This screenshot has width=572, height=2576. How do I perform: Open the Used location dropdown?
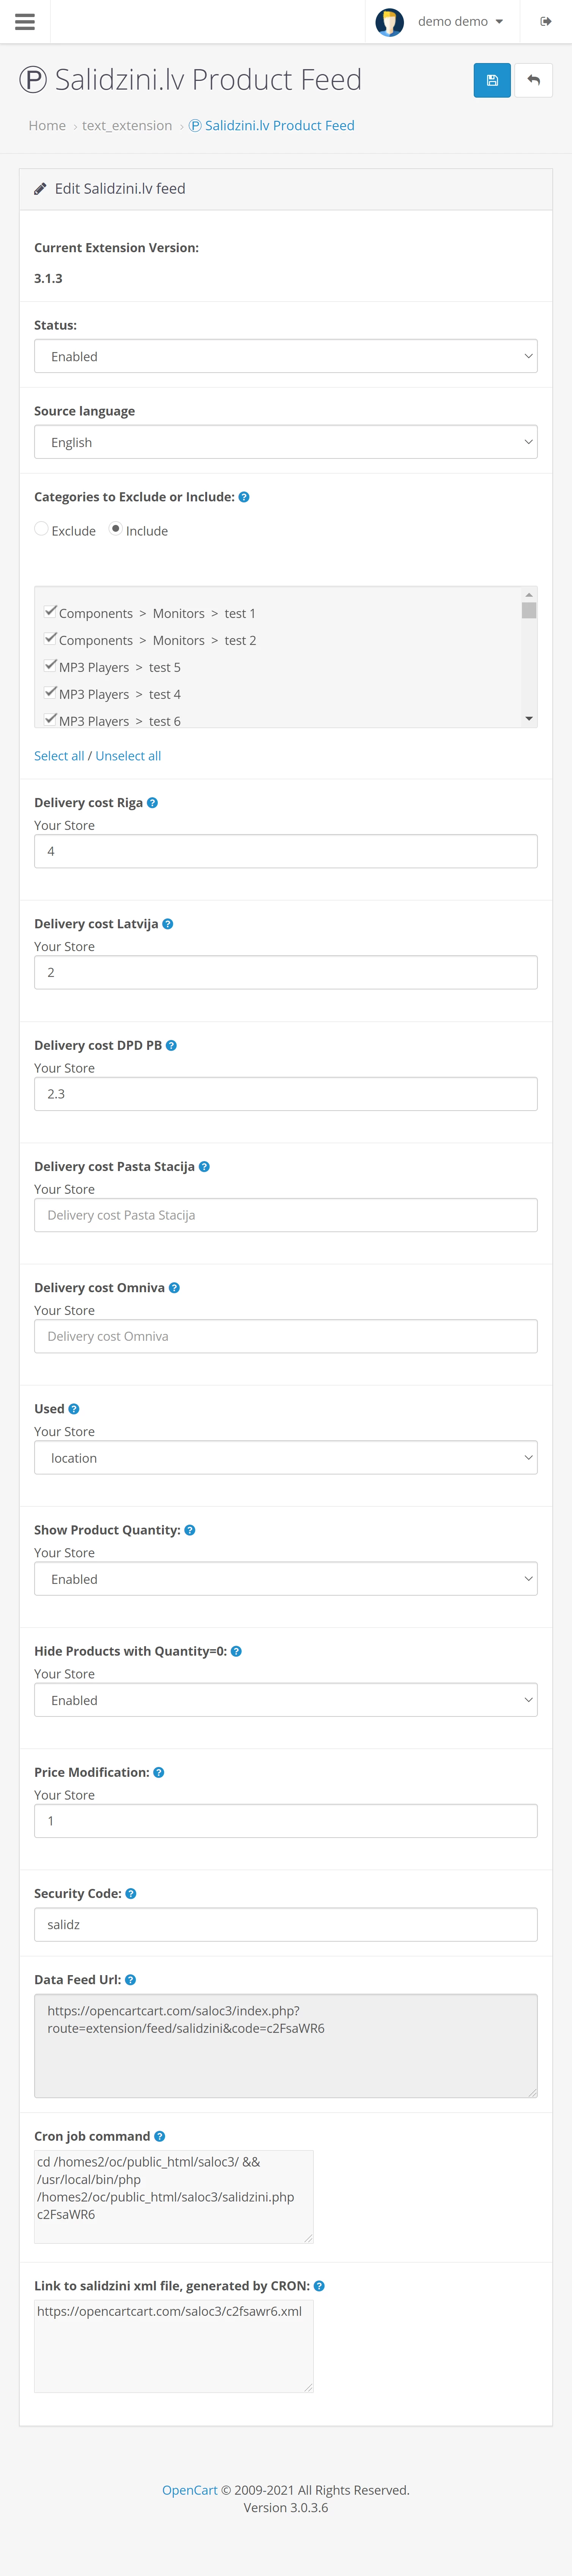coord(286,1458)
